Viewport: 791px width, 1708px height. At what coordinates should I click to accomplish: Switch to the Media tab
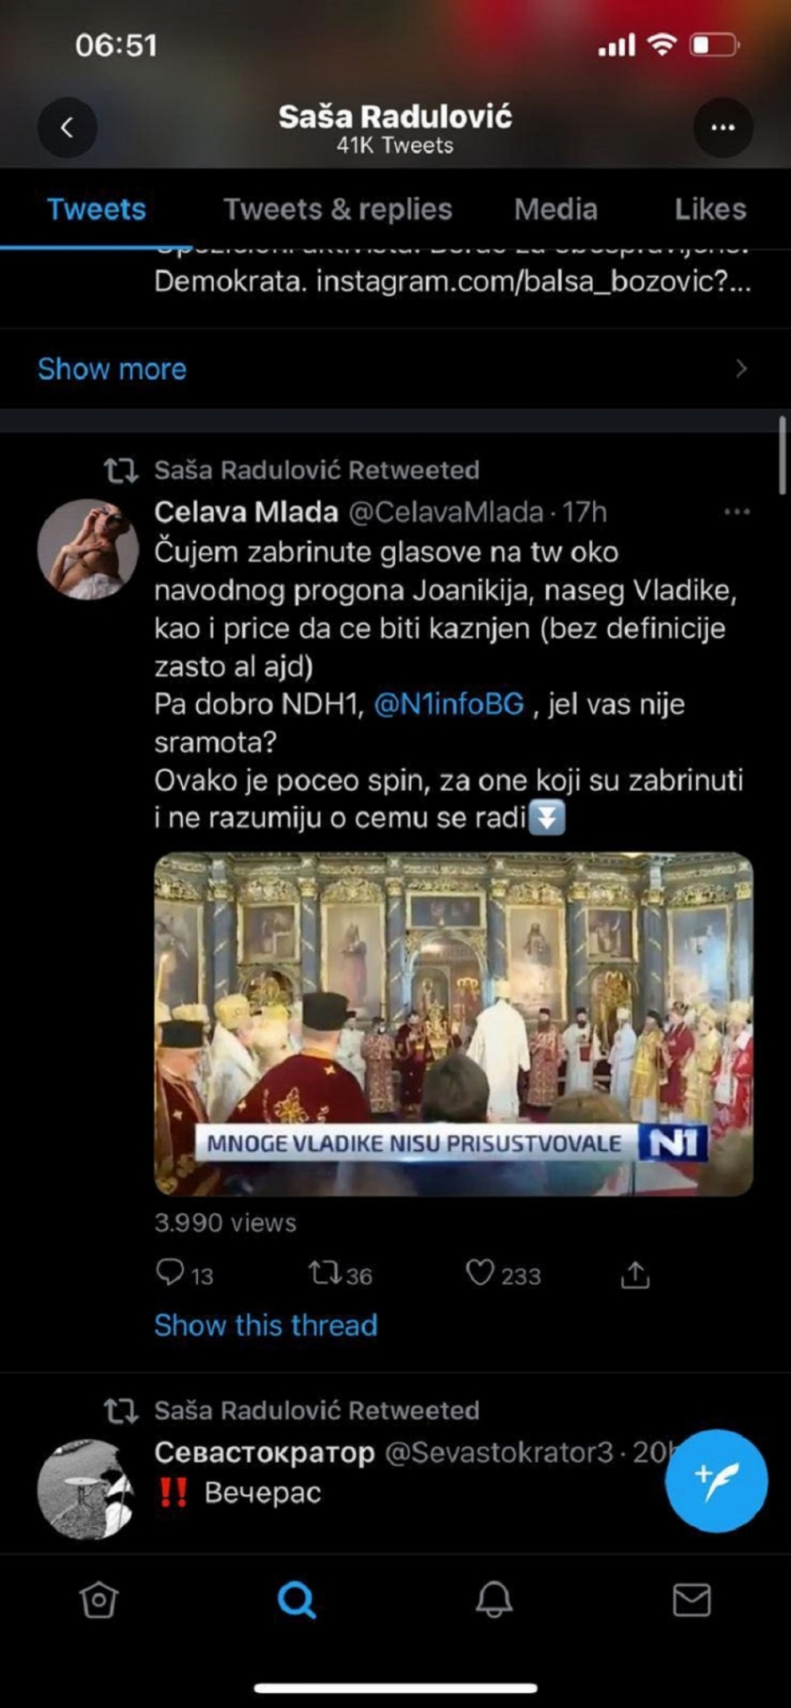555,209
